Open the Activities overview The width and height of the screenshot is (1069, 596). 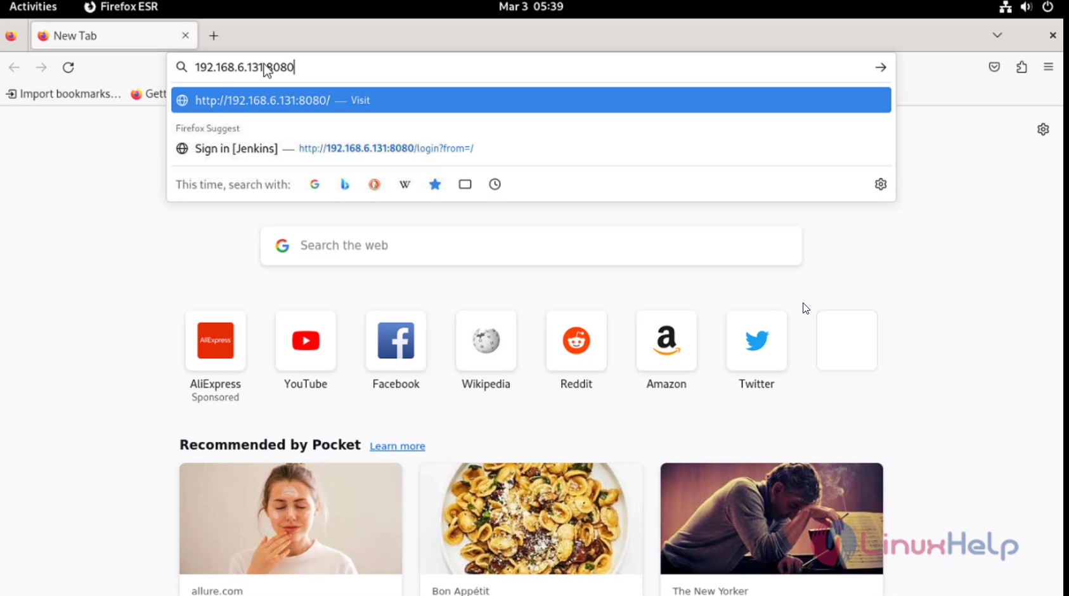pyautogui.click(x=33, y=7)
